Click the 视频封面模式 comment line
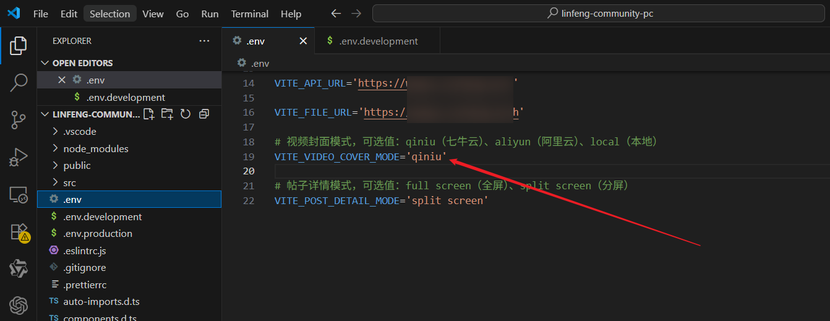Screen dimensions: 830x321 (466, 142)
